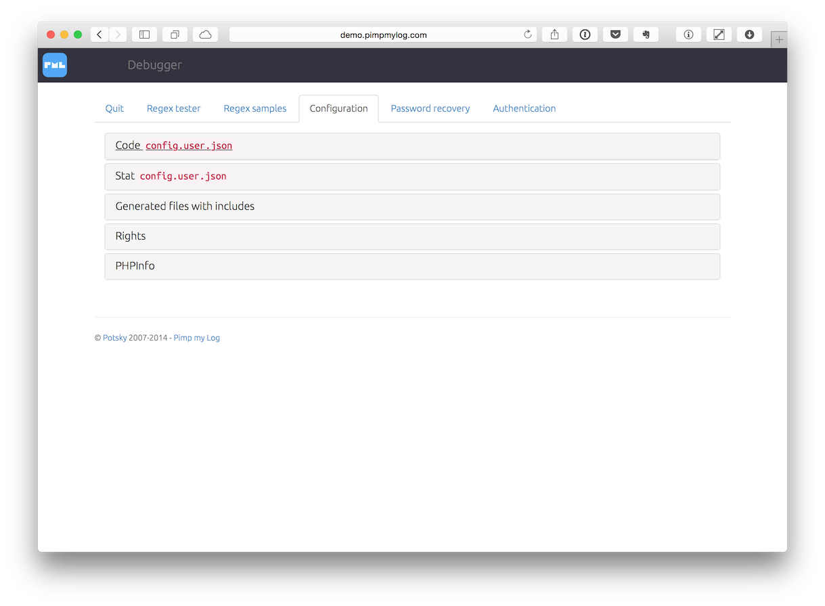Show all tabs overview icon
This screenshot has width=825, height=606.
click(x=175, y=35)
